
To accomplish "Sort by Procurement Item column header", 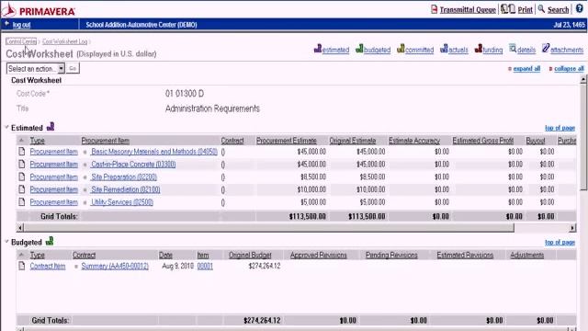I will click(x=106, y=141).
